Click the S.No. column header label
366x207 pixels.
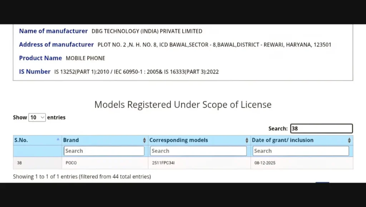click(21, 140)
